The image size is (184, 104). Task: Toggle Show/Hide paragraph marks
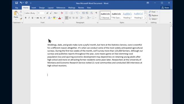pos(96,13)
